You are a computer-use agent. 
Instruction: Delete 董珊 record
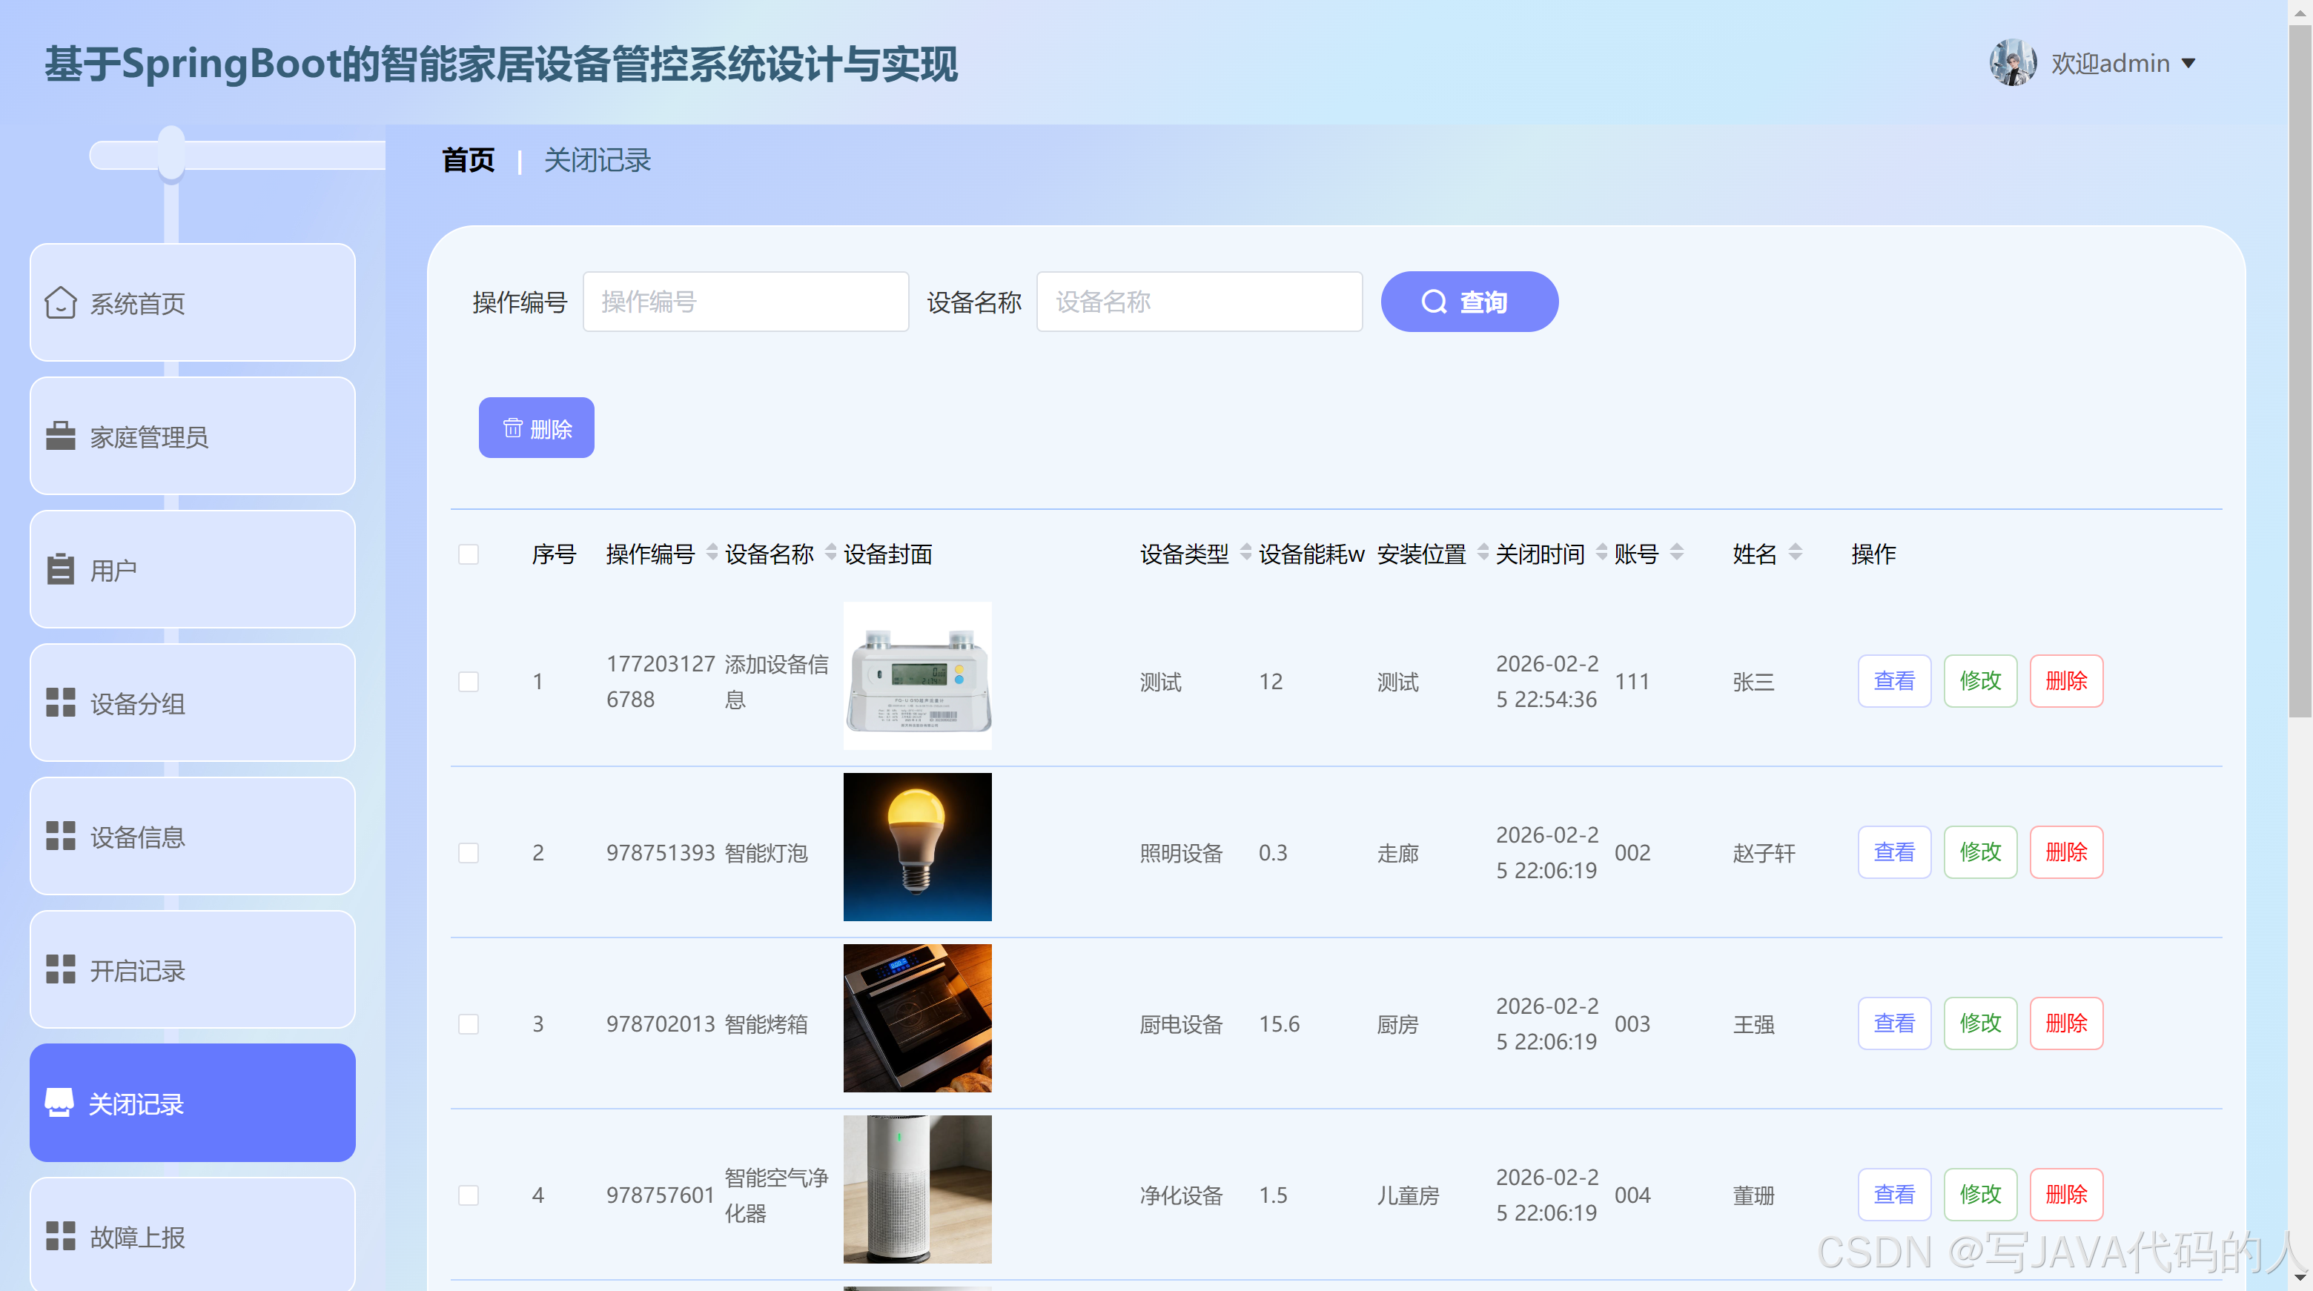coord(2066,1194)
